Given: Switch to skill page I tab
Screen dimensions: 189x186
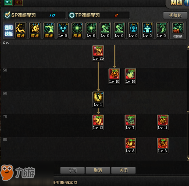Looking at the screenshot, I should click(8, 3).
